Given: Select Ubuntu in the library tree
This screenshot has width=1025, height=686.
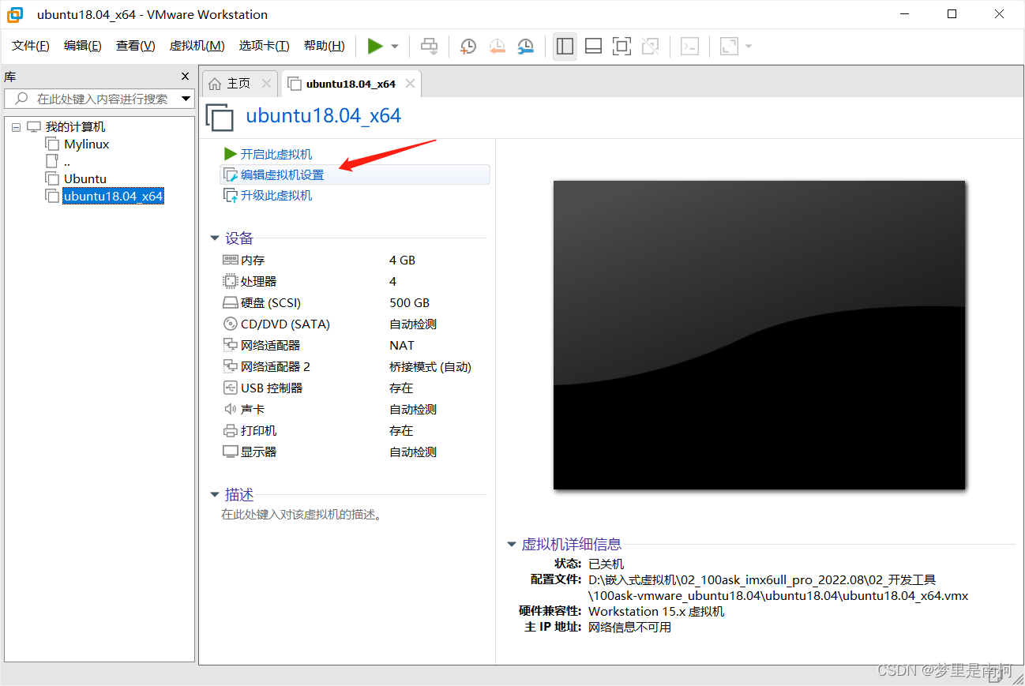Looking at the screenshot, I should tap(85, 178).
